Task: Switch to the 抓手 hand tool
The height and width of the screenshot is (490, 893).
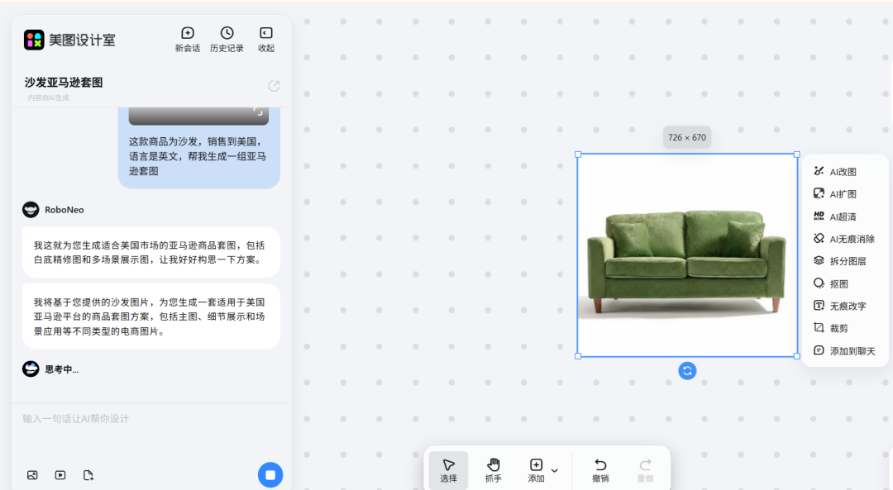Action: click(493, 467)
